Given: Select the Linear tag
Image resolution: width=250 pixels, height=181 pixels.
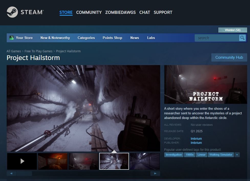Looking at the screenshot, I should pyautogui.click(x=202, y=155).
